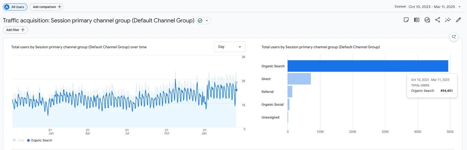Click the Organic Social channel bar

(289, 105)
